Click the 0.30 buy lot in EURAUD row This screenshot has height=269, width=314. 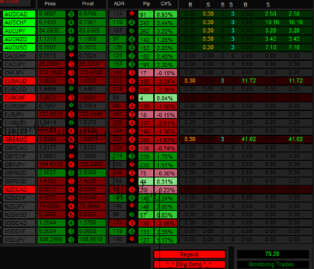pos(190,81)
